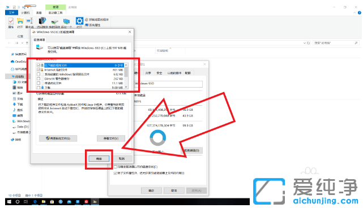Click the Back navigation arrow in Explorer
The image size is (363, 208).
pos(10,43)
